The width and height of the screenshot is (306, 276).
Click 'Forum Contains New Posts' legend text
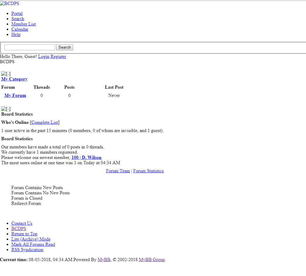pos(37,188)
